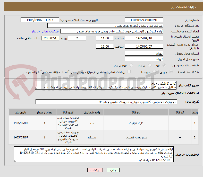
Task: Click the delivery province field تهران
Action: coord(144,53)
